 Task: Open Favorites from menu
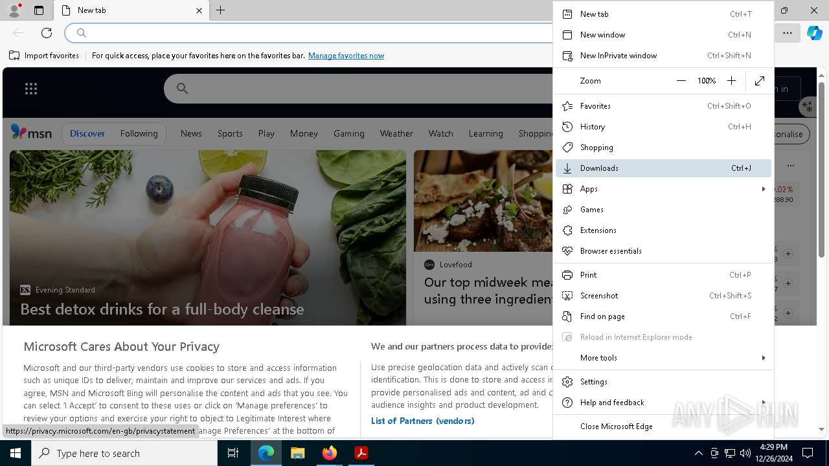663,105
